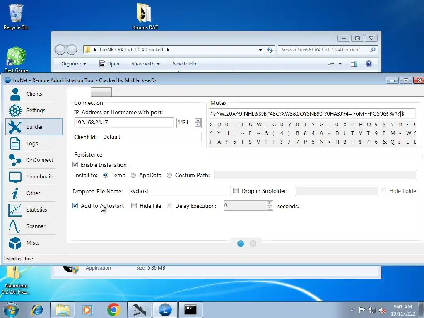Toggle the Drop in Subfolder checkbox
Viewport: 424px width, 318px height.
[x=236, y=191]
